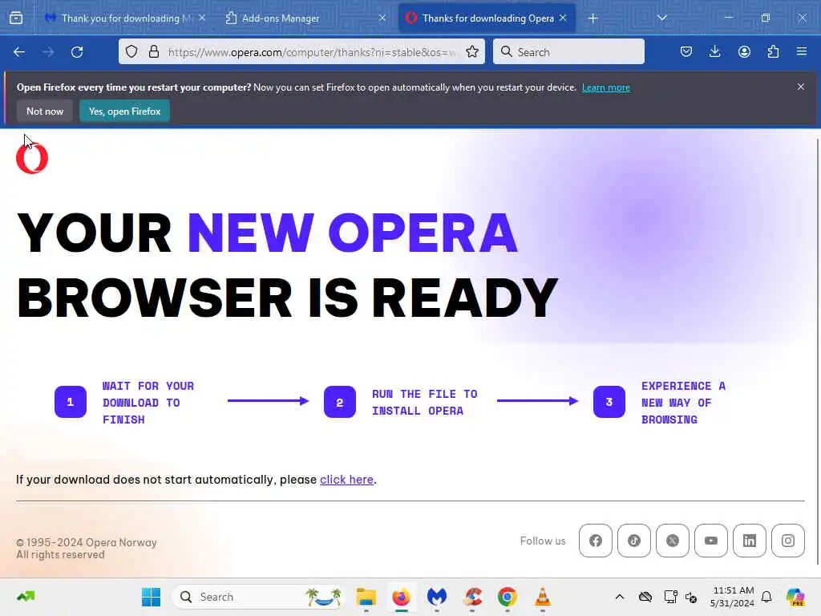This screenshot has width=821, height=616.
Task: Close the Opera download tab
Action: tap(563, 18)
